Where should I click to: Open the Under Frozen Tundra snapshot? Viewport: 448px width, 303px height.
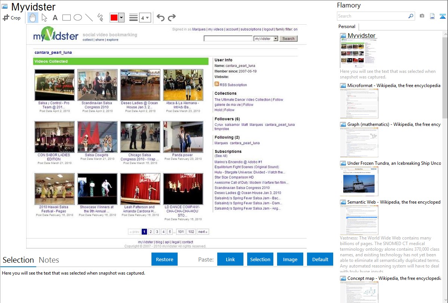pos(359,181)
